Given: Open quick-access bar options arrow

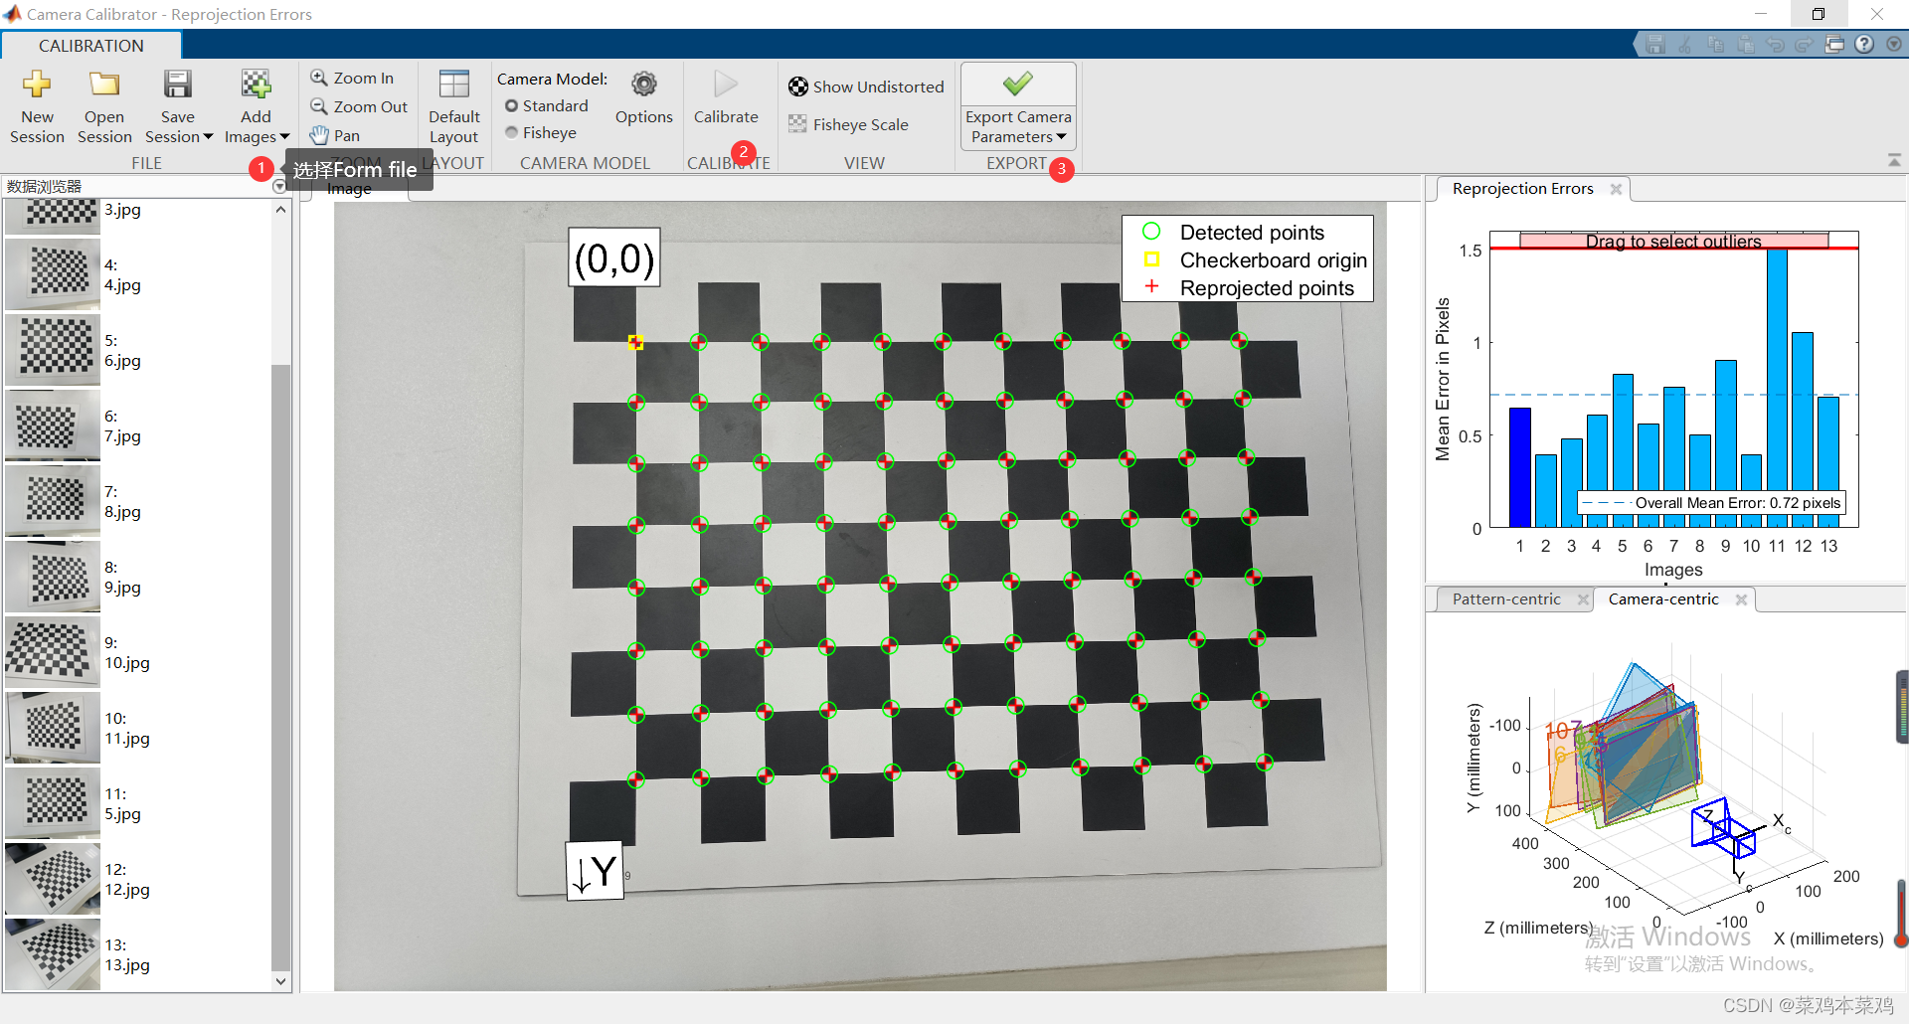Looking at the screenshot, I should point(1893,44).
